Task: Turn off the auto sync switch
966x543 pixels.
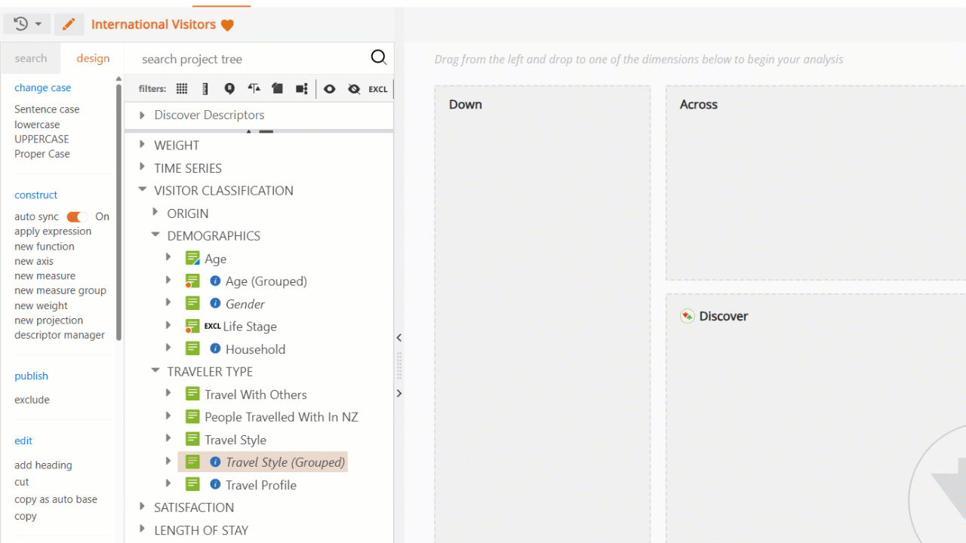Action: coord(77,216)
